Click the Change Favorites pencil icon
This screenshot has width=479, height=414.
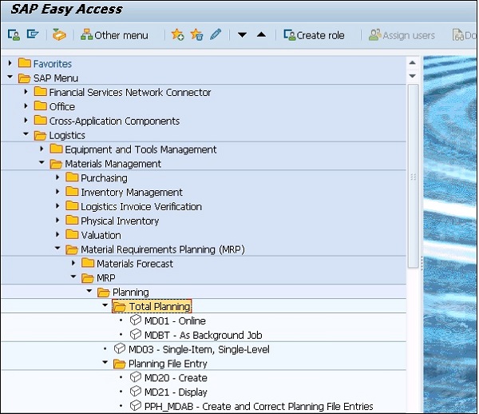(x=216, y=34)
